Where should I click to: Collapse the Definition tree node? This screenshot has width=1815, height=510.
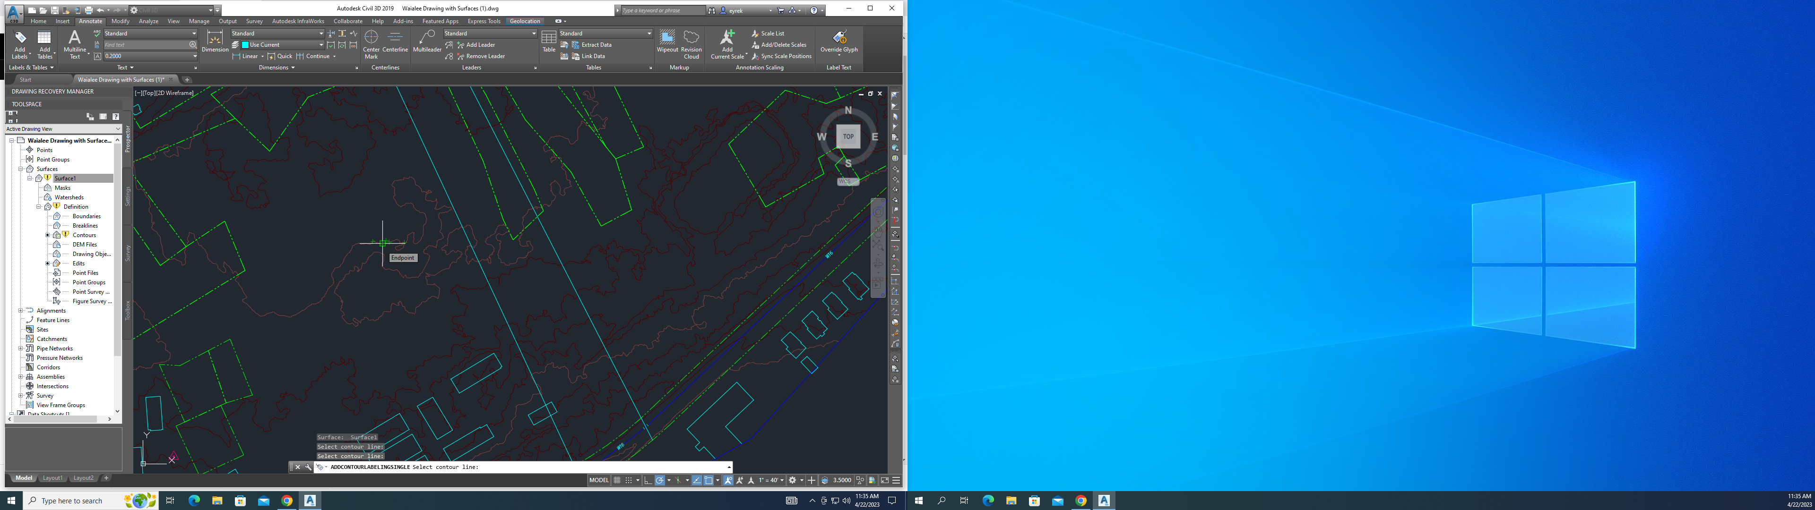(x=39, y=207)
